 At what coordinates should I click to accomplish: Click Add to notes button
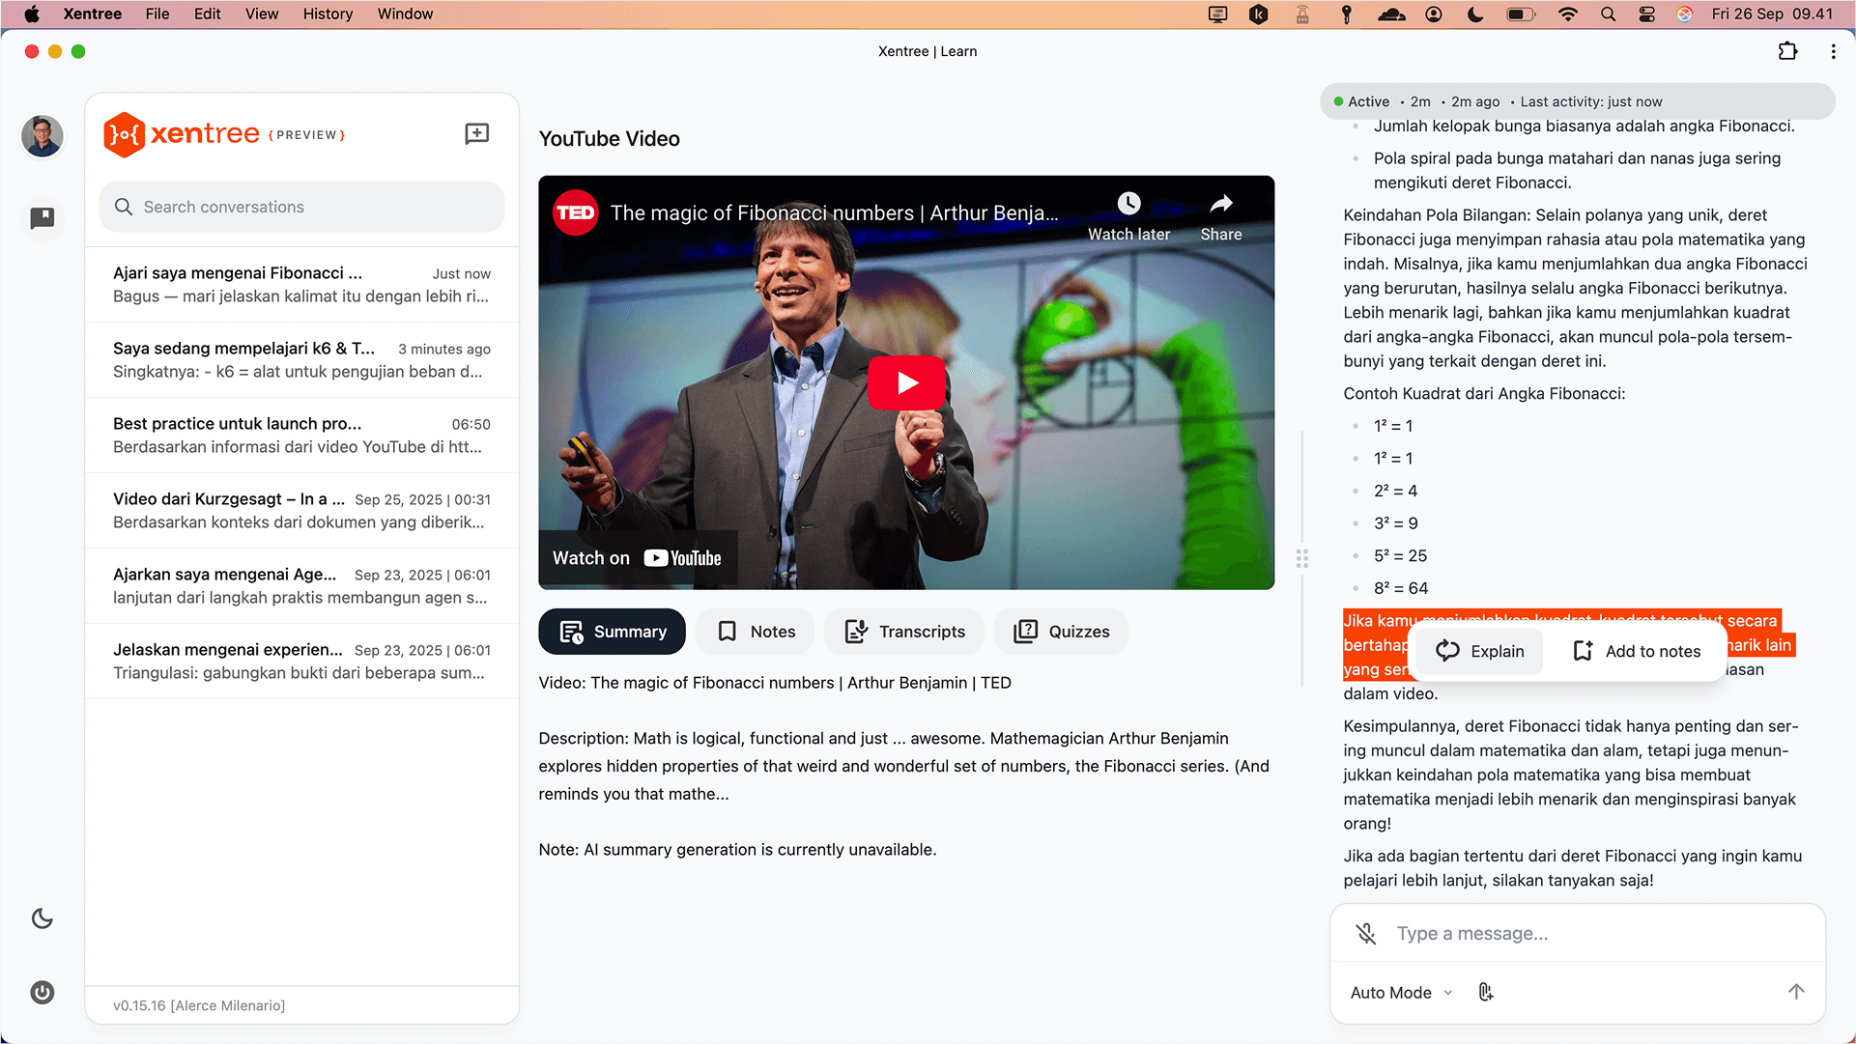click(1637, 651)
